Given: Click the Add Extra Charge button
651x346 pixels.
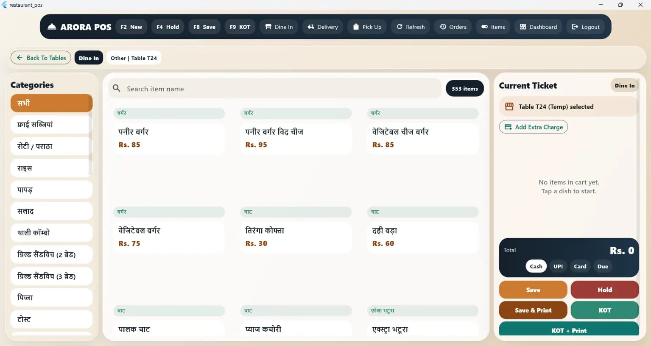Looking at the screenshot, I should tap(534, 127).
